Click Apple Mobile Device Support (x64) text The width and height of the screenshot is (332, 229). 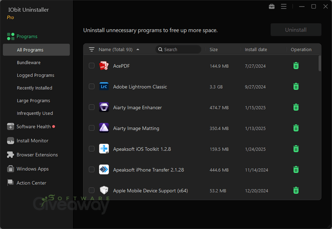pyautogui.click(x=150, y=191)
